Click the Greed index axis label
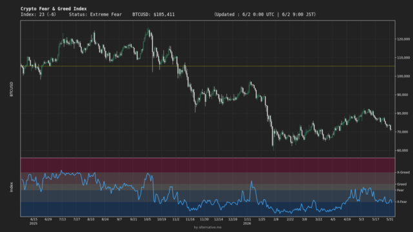The image size is (413, 232). 401,184
